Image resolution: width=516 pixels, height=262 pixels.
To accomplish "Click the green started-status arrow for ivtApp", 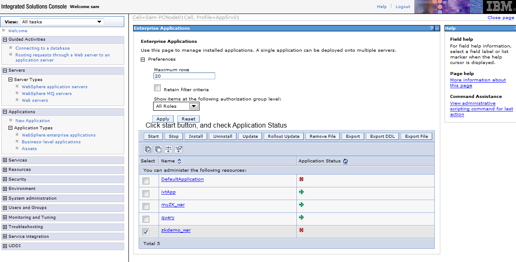I will 301,192.
